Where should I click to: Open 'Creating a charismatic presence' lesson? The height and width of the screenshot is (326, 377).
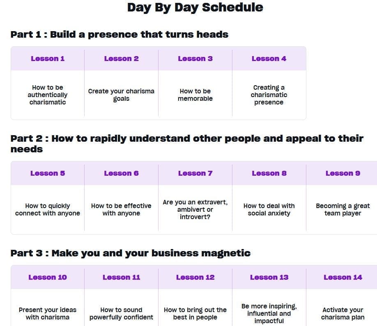[269, 95]
